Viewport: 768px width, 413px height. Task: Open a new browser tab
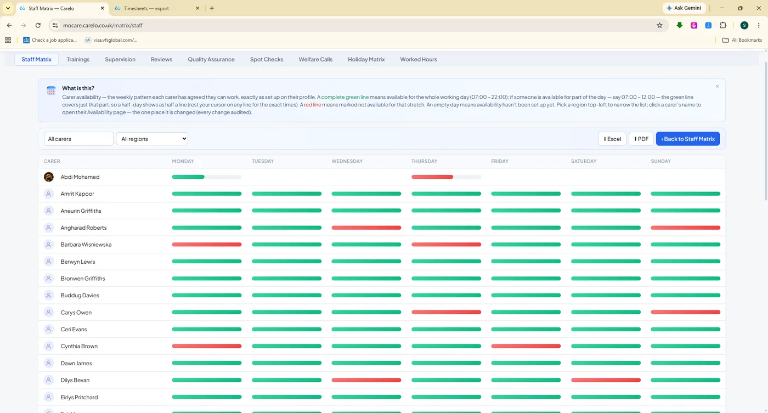coord(212,8)
